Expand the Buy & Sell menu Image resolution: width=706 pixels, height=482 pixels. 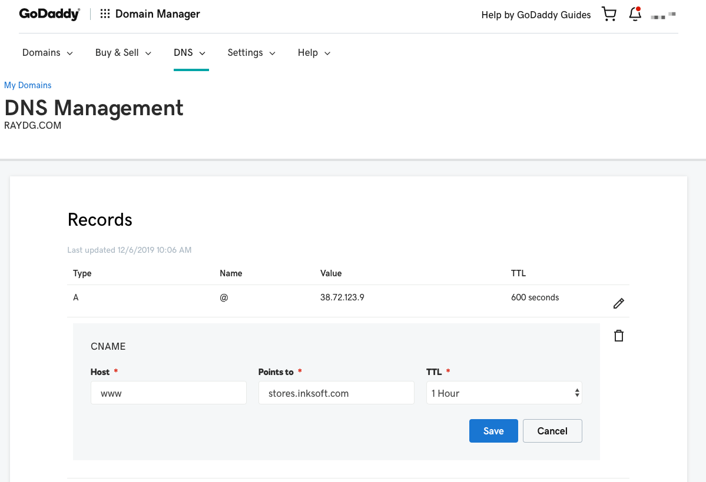click(x=123, y=53)
